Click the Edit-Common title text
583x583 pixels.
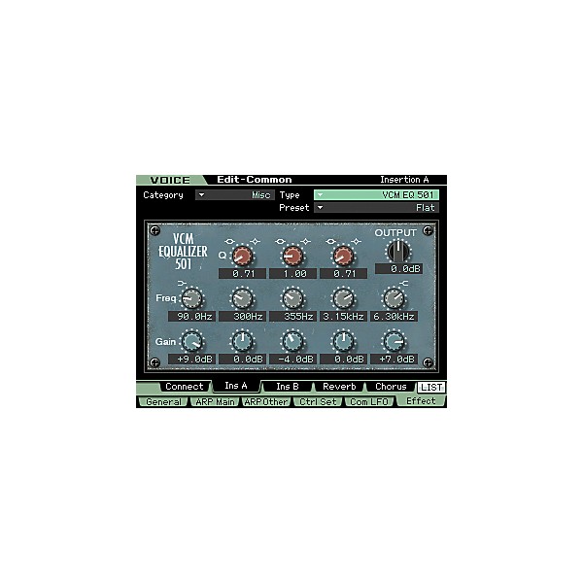click(x=255, y=180)
